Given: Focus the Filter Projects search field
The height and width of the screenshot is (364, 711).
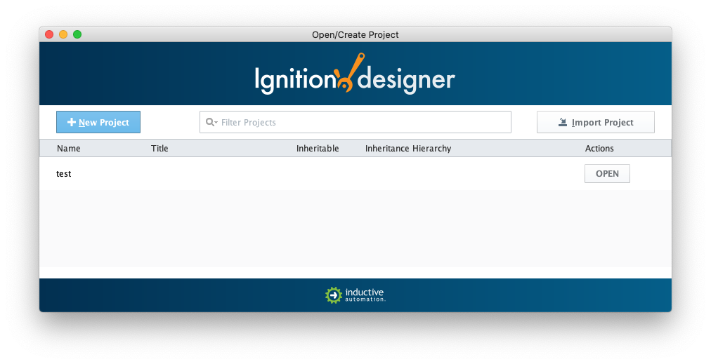Looking at the screenshot, I should tap(355, 122).
